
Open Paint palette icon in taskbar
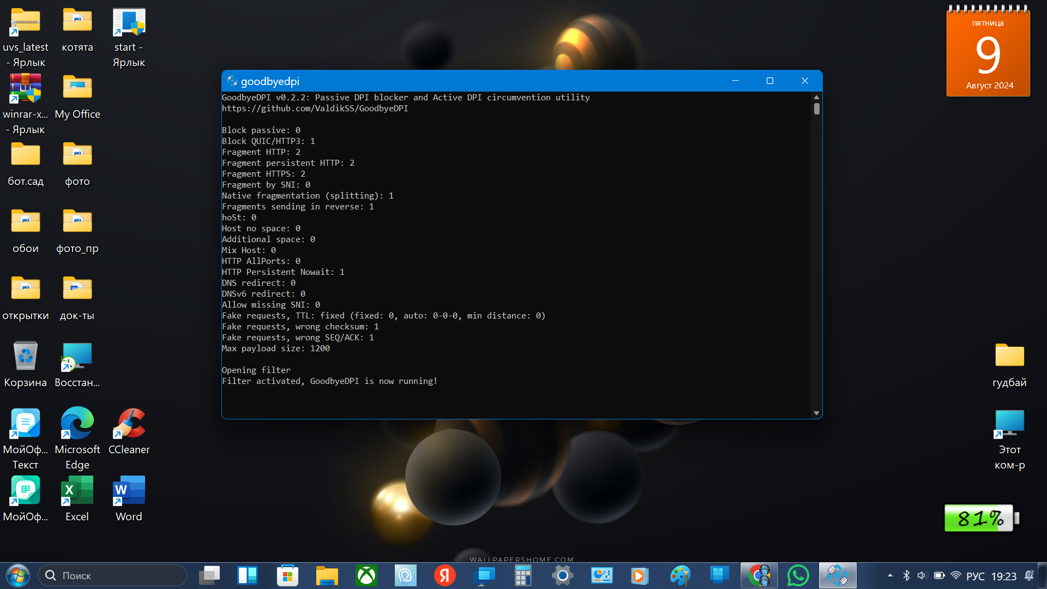click(680, 575)
